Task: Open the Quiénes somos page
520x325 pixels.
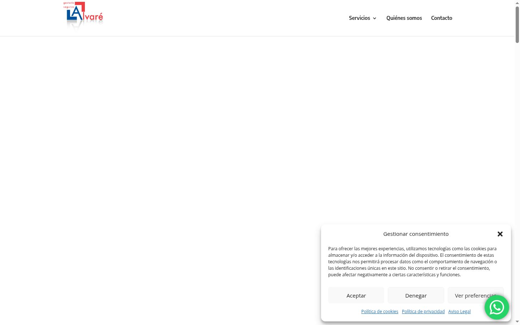Action: [404, 18]
